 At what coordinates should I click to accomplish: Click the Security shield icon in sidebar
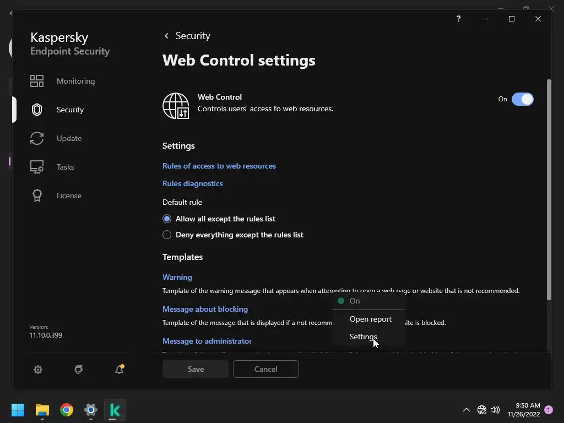click(x=37, y=110)
